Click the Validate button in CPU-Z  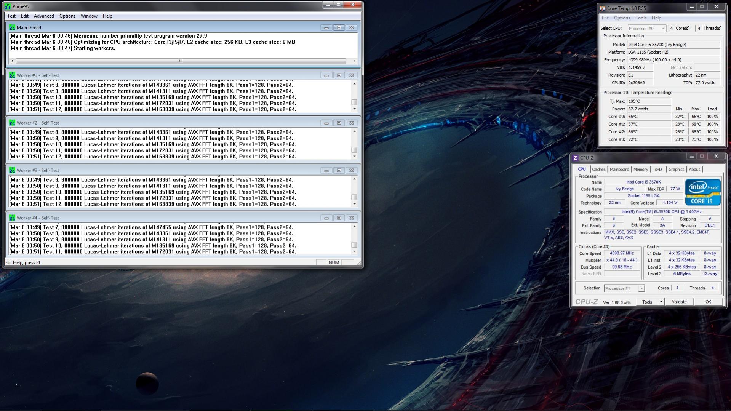(x=679, y=302)
